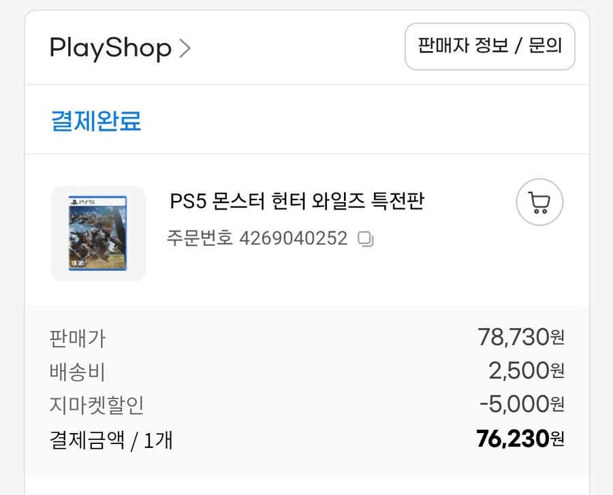Image resolution: width=613 pixels, height=495 pixels.
Task: Open the PlayShop store name link
Action: 109,48
